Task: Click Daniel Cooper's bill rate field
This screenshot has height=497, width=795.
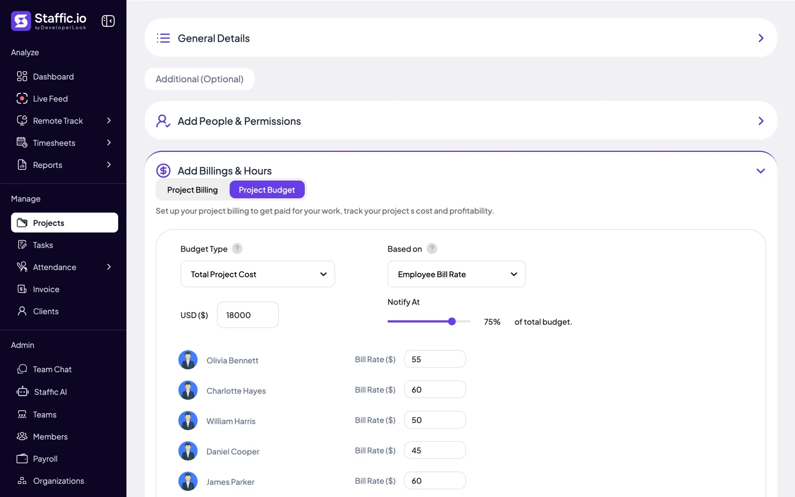Action: pyautogui.click(x=435, y=450)
